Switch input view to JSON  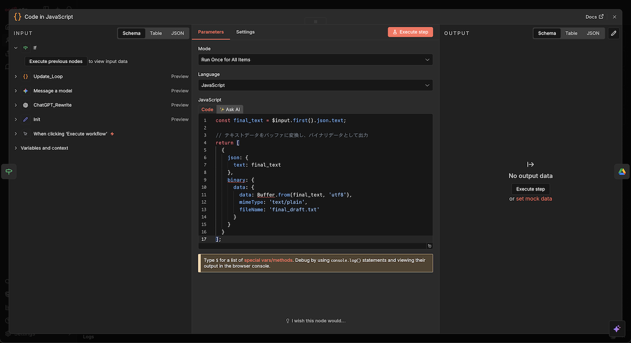(x=178, y=33)
